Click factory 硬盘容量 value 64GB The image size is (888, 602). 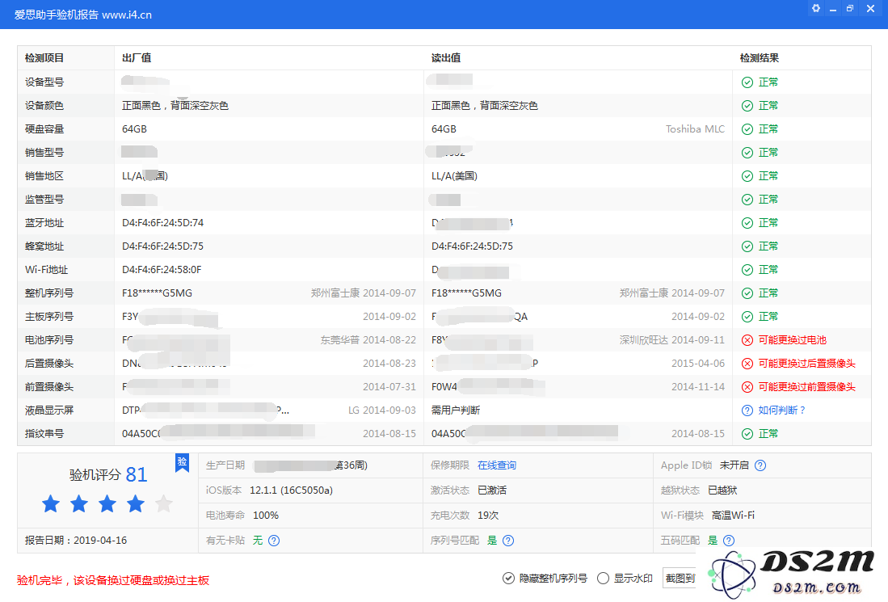point(134,129)
